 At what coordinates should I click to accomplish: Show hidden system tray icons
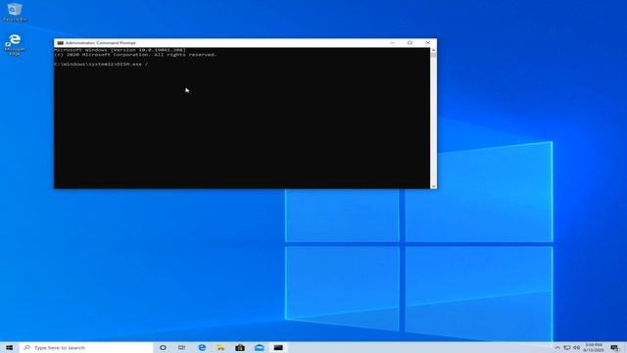(557, 348)
